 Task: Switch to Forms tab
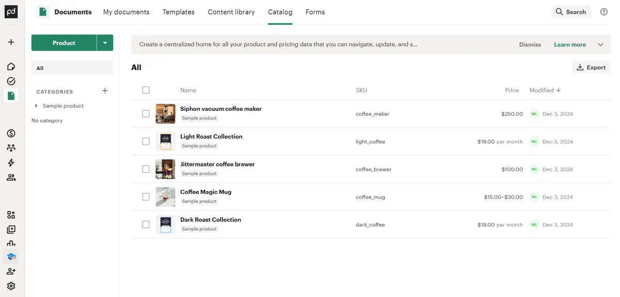click(x=315, y=12)
